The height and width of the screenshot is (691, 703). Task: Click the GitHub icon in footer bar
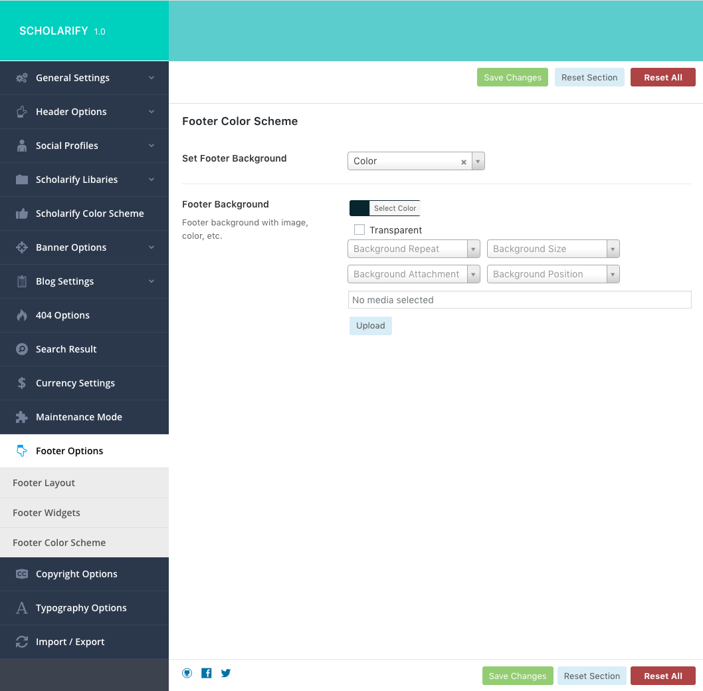(187, 673)
